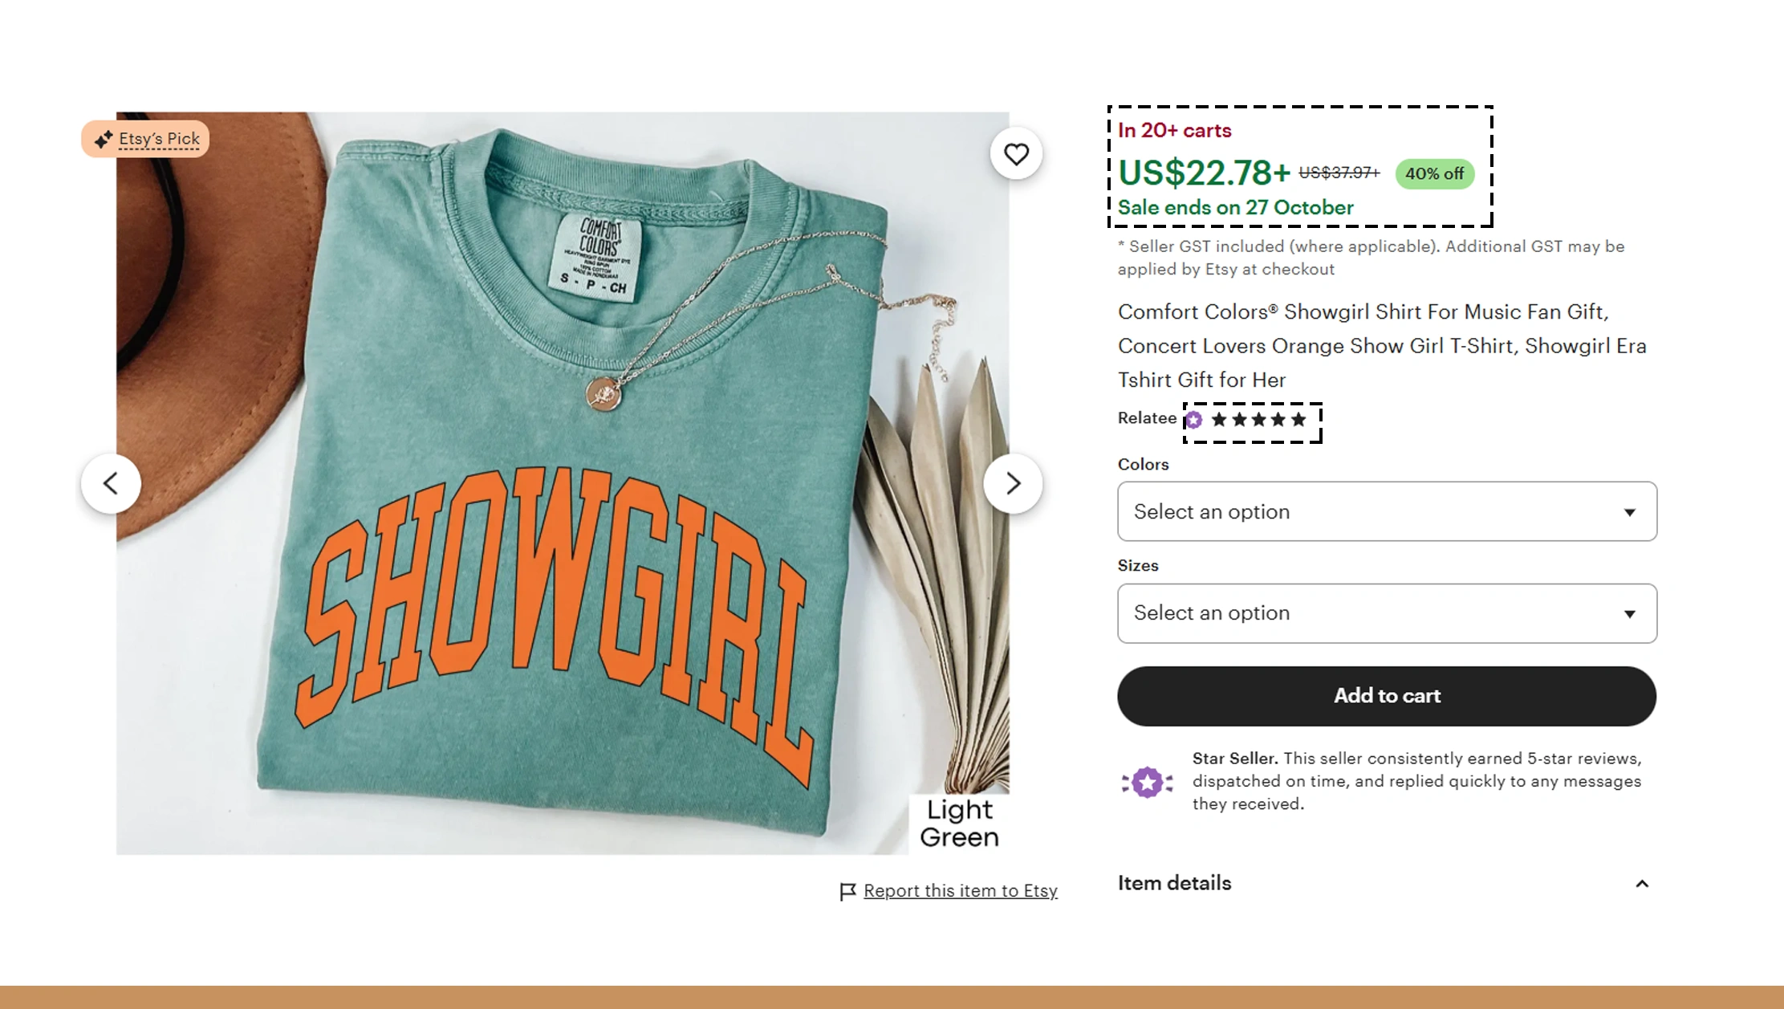Click the 40% off discount badge
This screenshot has height=1009, width=1784.
point(1434,173)
